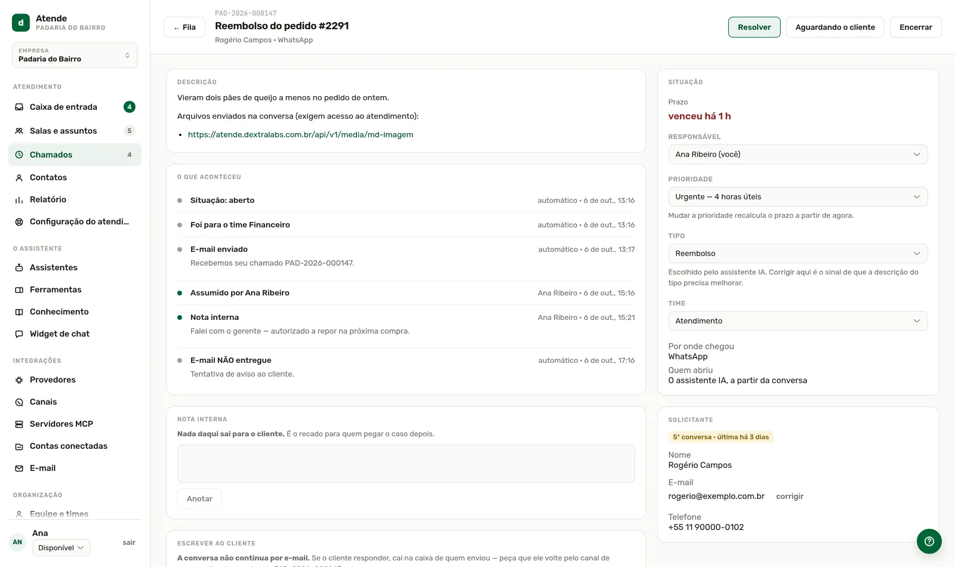Open Contatos person icon

pos(19,177)
